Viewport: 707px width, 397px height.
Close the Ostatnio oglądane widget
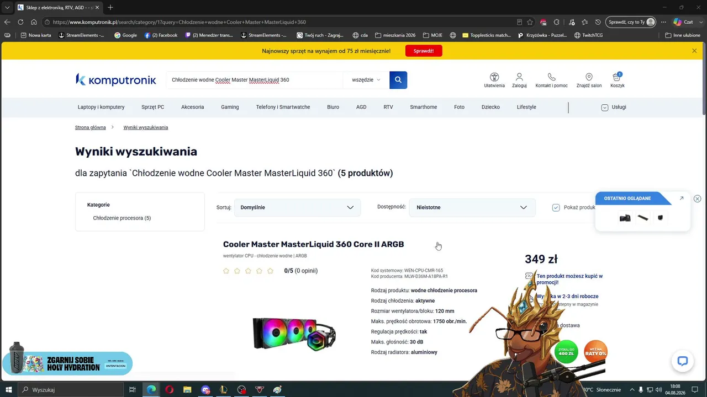[x=697, y=198]
